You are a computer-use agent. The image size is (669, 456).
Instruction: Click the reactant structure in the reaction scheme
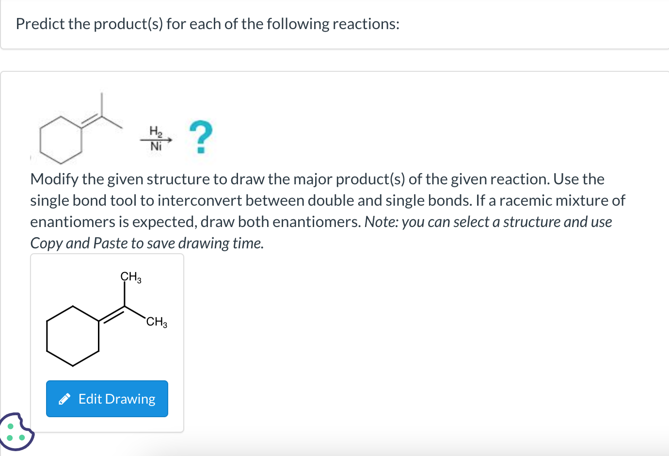pyautogui.click(x=80, y=128)
